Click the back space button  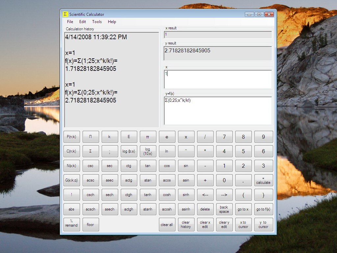224,209
